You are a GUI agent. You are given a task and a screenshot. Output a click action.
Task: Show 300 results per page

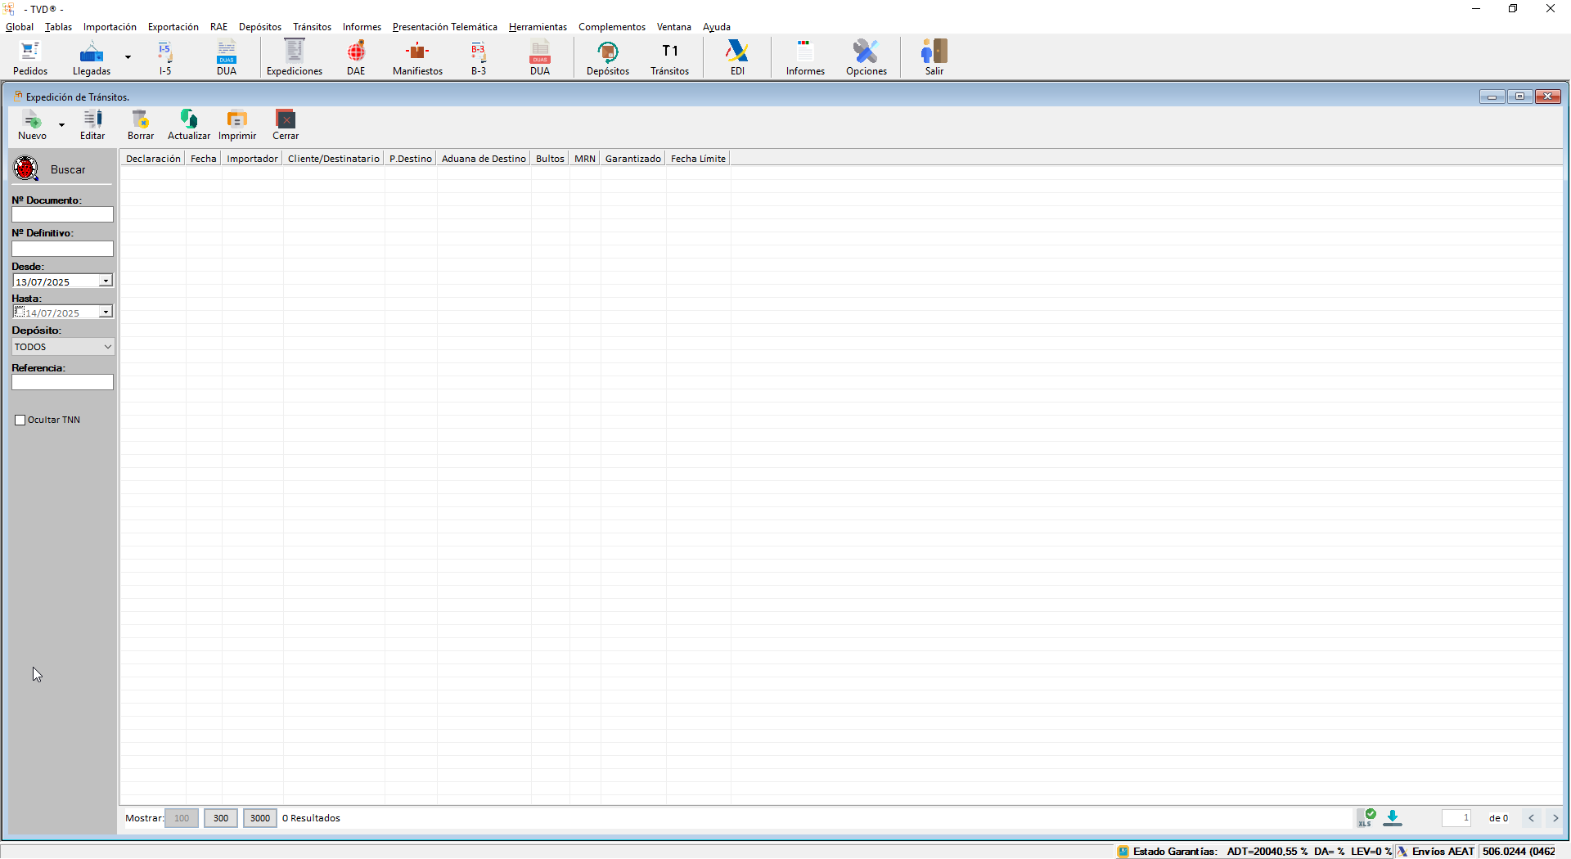tap(221, 818)
